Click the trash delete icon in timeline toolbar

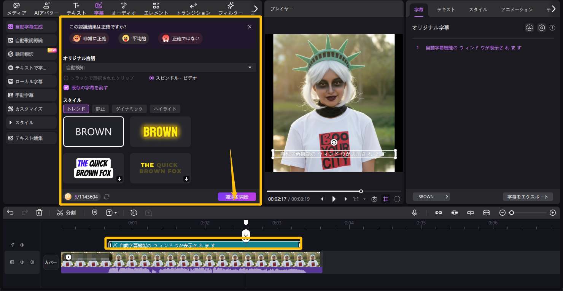39,213
